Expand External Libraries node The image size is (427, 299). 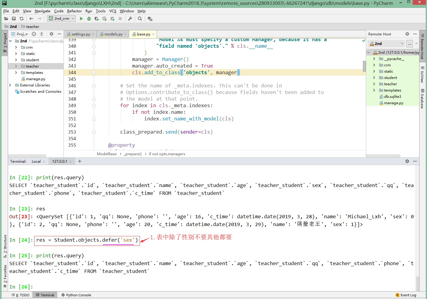click(10, 85)
